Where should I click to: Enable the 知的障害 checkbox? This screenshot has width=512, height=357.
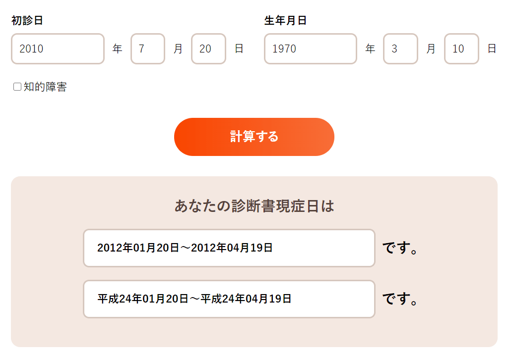pyautogui.click(x=17, y=87)
